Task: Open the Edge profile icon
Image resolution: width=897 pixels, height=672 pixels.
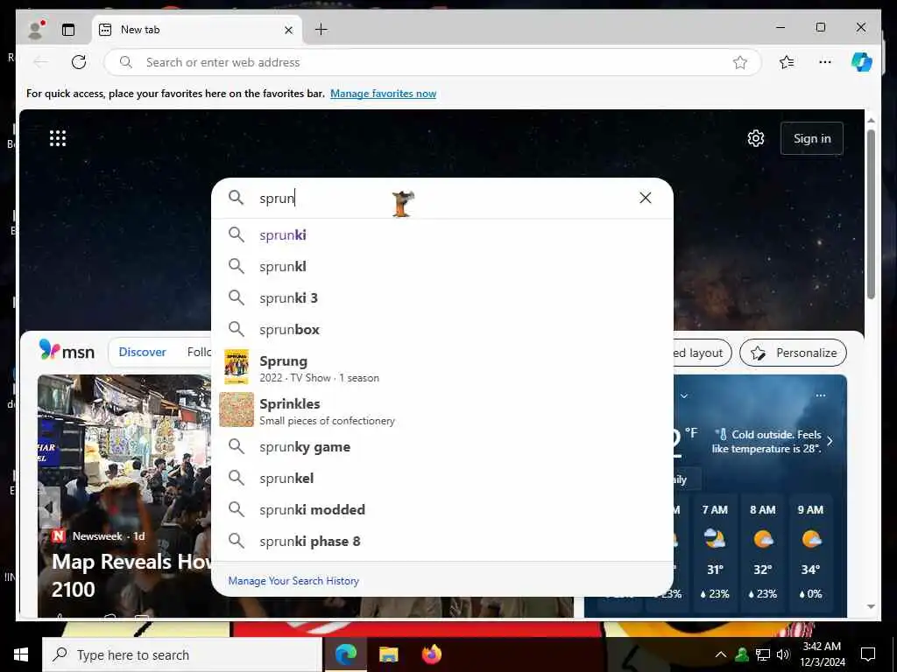Action: [x=36, y=30]
